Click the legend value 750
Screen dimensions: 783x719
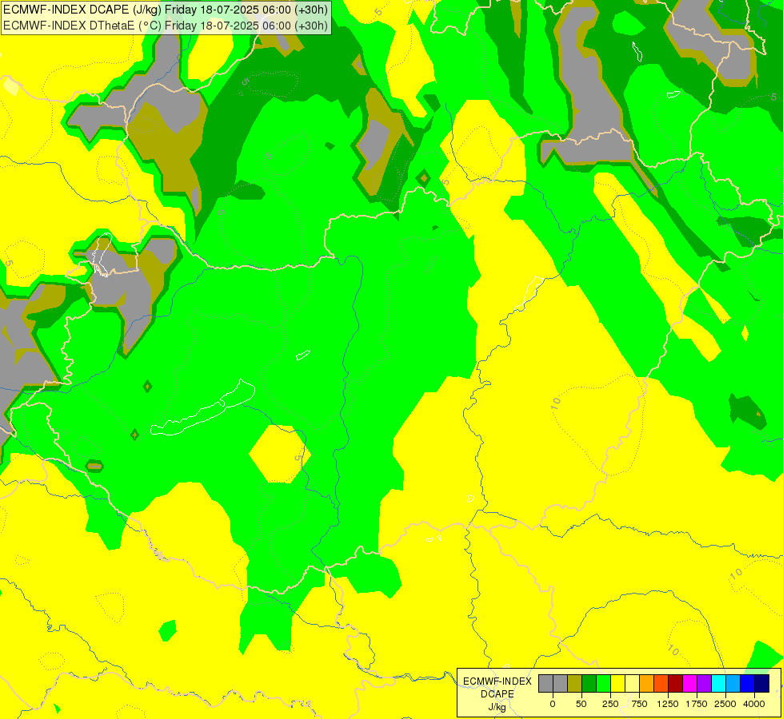click(639, 704)
